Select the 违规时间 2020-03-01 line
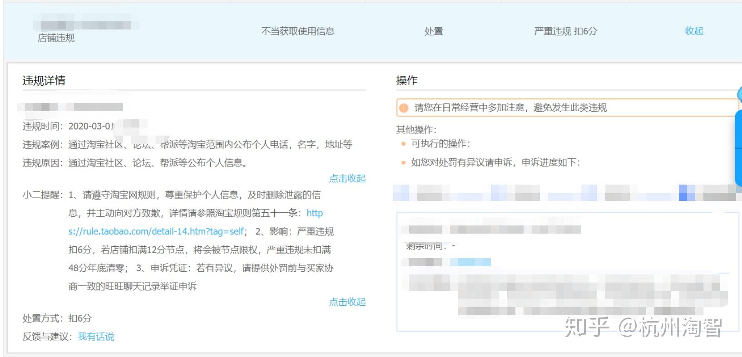 click(x=69, y=126)
